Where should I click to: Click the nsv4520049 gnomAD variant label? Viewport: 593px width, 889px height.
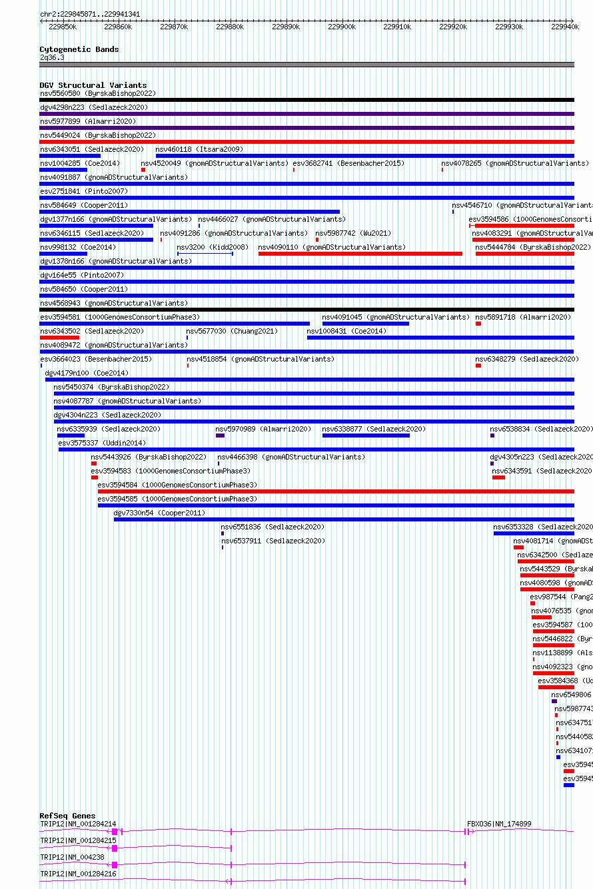pos(215,163)
